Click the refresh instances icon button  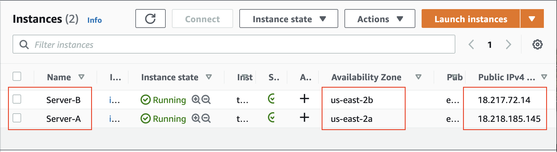coord(150,19)
